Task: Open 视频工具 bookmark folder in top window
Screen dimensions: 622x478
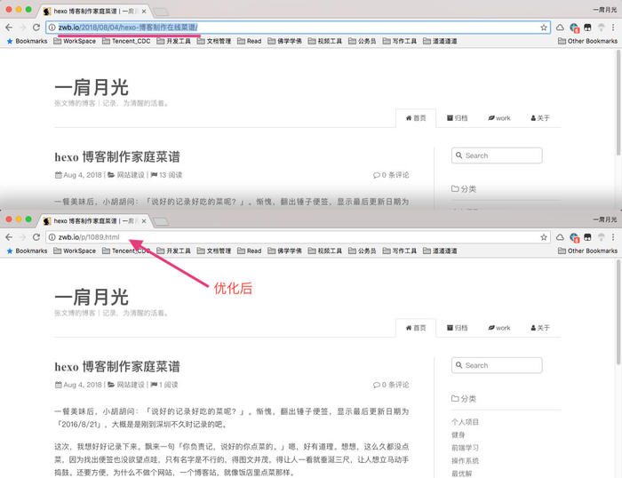Action: [x=325, y=41]
